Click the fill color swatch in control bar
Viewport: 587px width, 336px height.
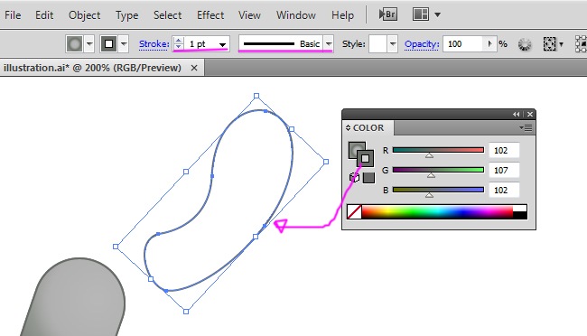click(x=74, y=44)
